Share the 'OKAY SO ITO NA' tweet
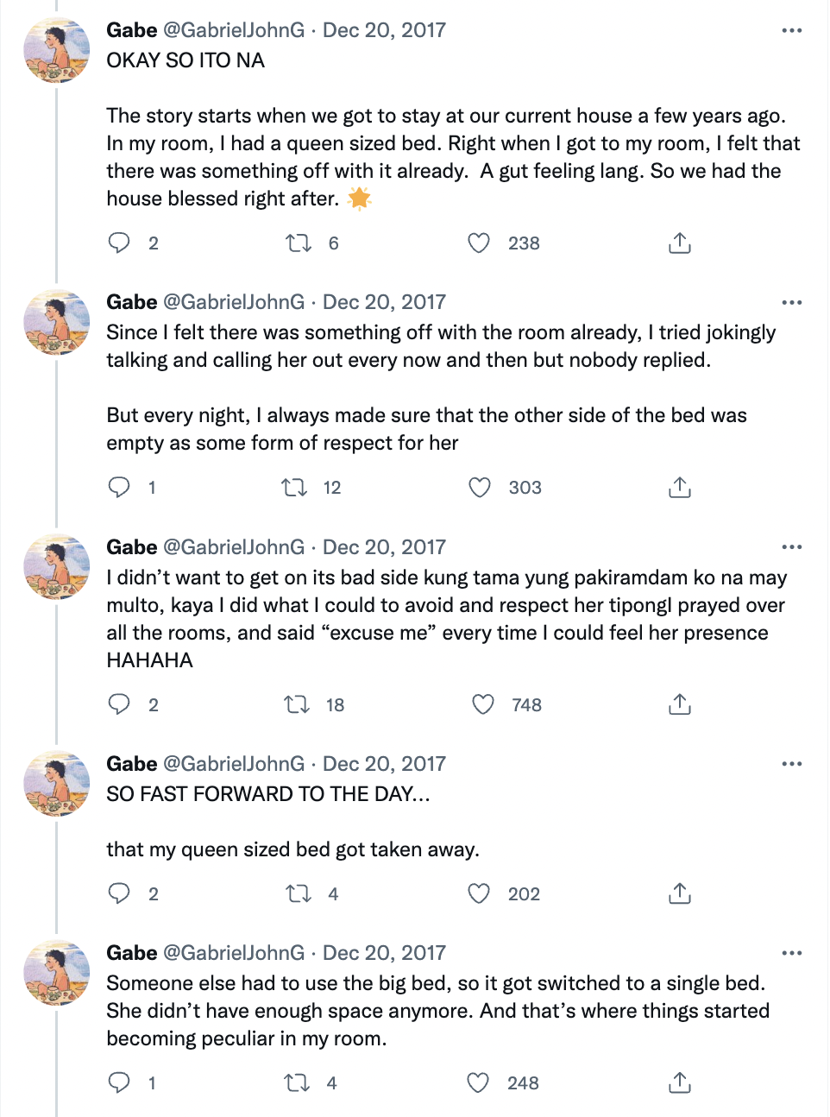Image resolution: width=830 pixels, height=1117 pixels. coord(680,243)
